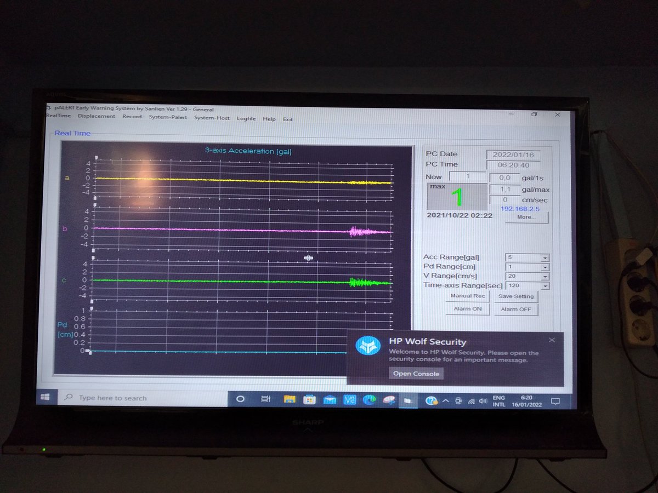Open the RealTime menu
The width and height of the screenshot is (658, 493).
point(58,116)
